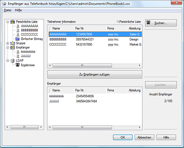Sort Empfänger list by Name column header

61,91
